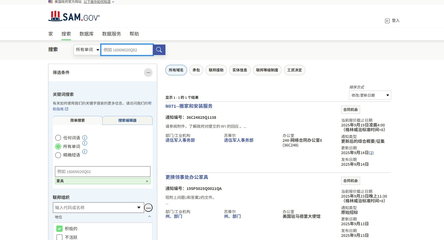Click the sign-in arrow icon beside 登入
This screenshot has width=444, height=240.
tap(387, 21)
